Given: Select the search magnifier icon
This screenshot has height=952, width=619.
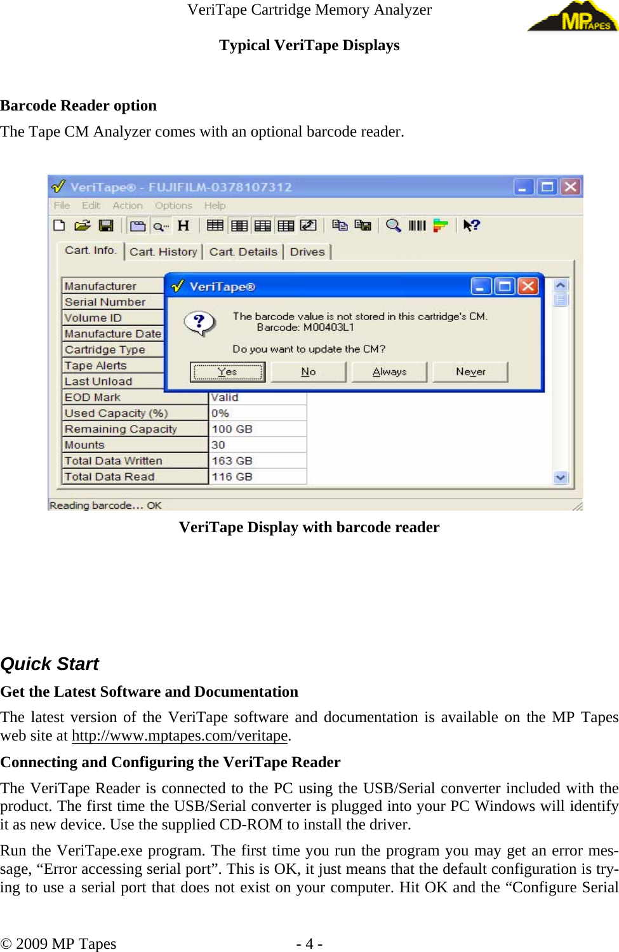Looking at the screenshot, I should click(394, 225).
